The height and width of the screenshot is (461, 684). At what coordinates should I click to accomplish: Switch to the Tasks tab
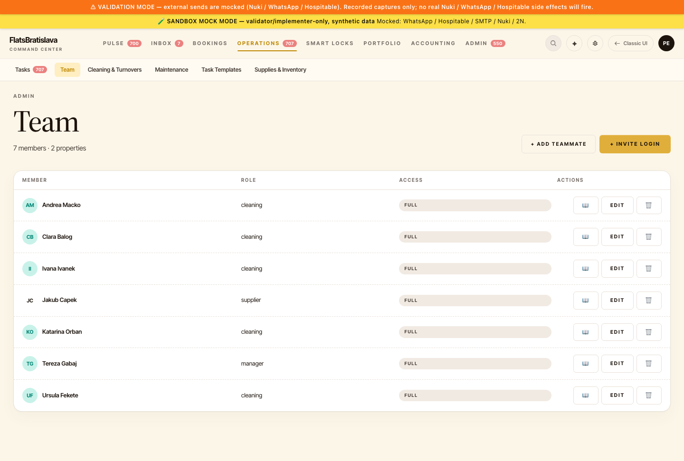pos(31,70)
